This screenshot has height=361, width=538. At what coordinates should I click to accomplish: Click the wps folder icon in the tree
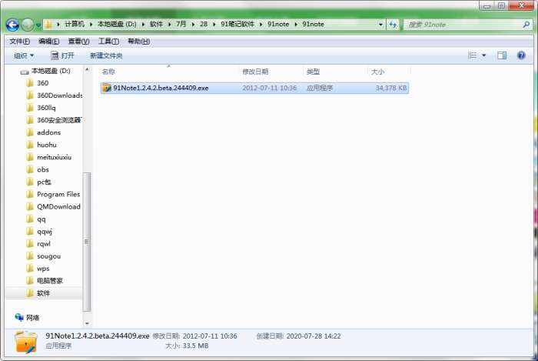30,269
